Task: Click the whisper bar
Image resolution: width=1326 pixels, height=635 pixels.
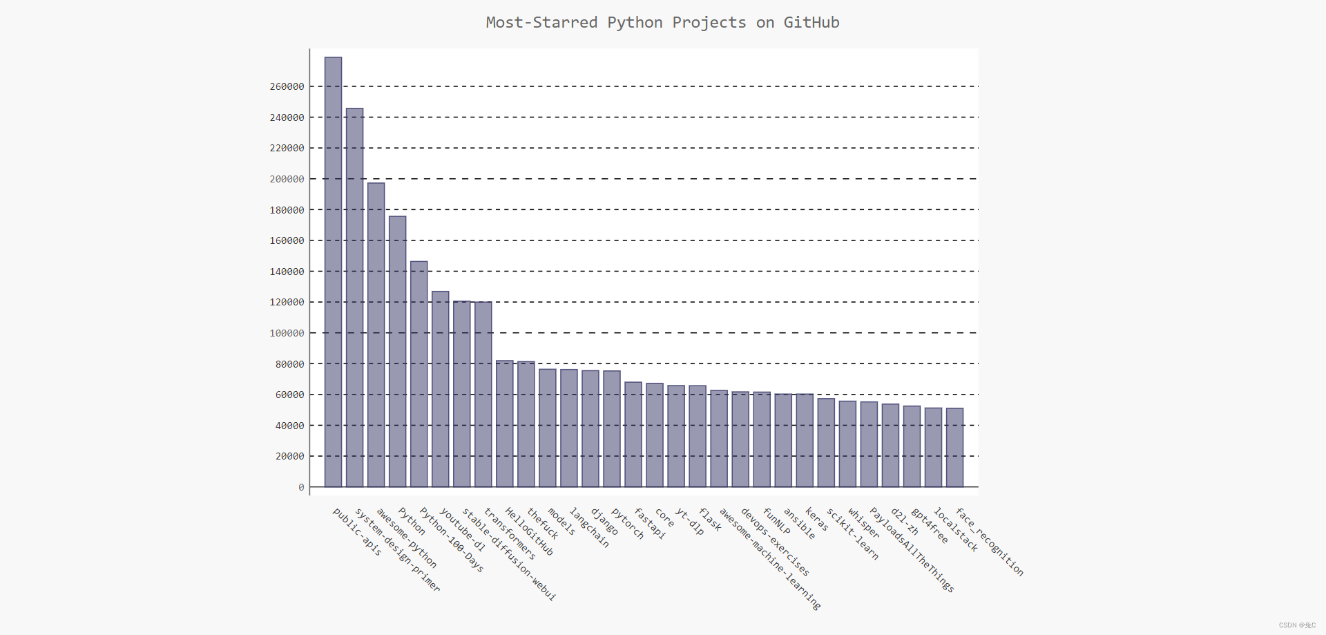Action: pyautogui.click(x=847, y=444)
